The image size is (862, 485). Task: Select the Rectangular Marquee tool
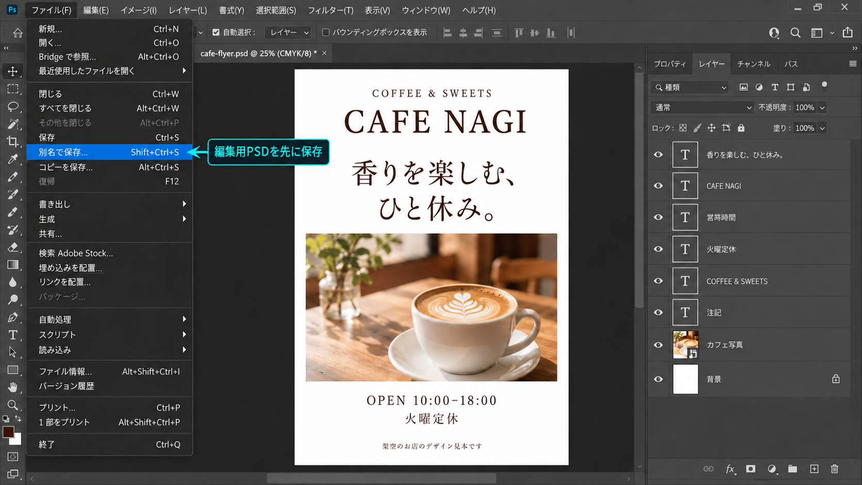(x=13, y=89)
